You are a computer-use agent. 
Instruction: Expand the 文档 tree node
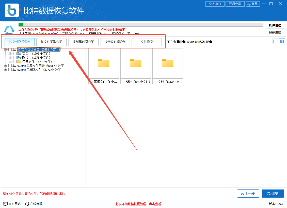pos(10,54)
